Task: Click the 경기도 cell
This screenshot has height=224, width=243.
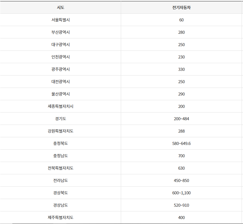Action: pos(61,119)
